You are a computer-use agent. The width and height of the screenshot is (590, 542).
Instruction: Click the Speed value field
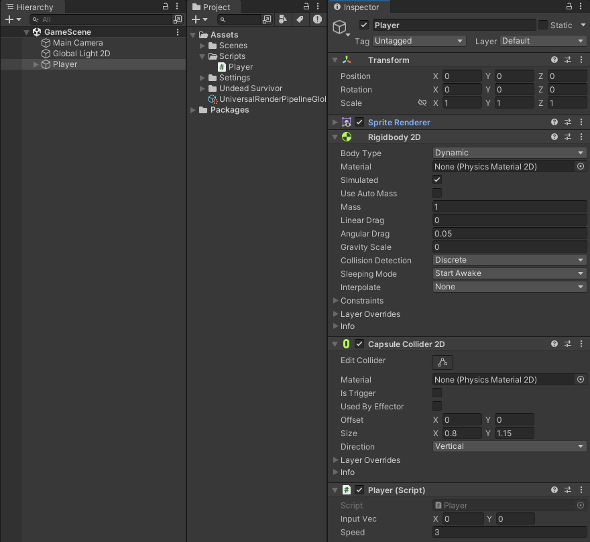(x=510, y=532)
